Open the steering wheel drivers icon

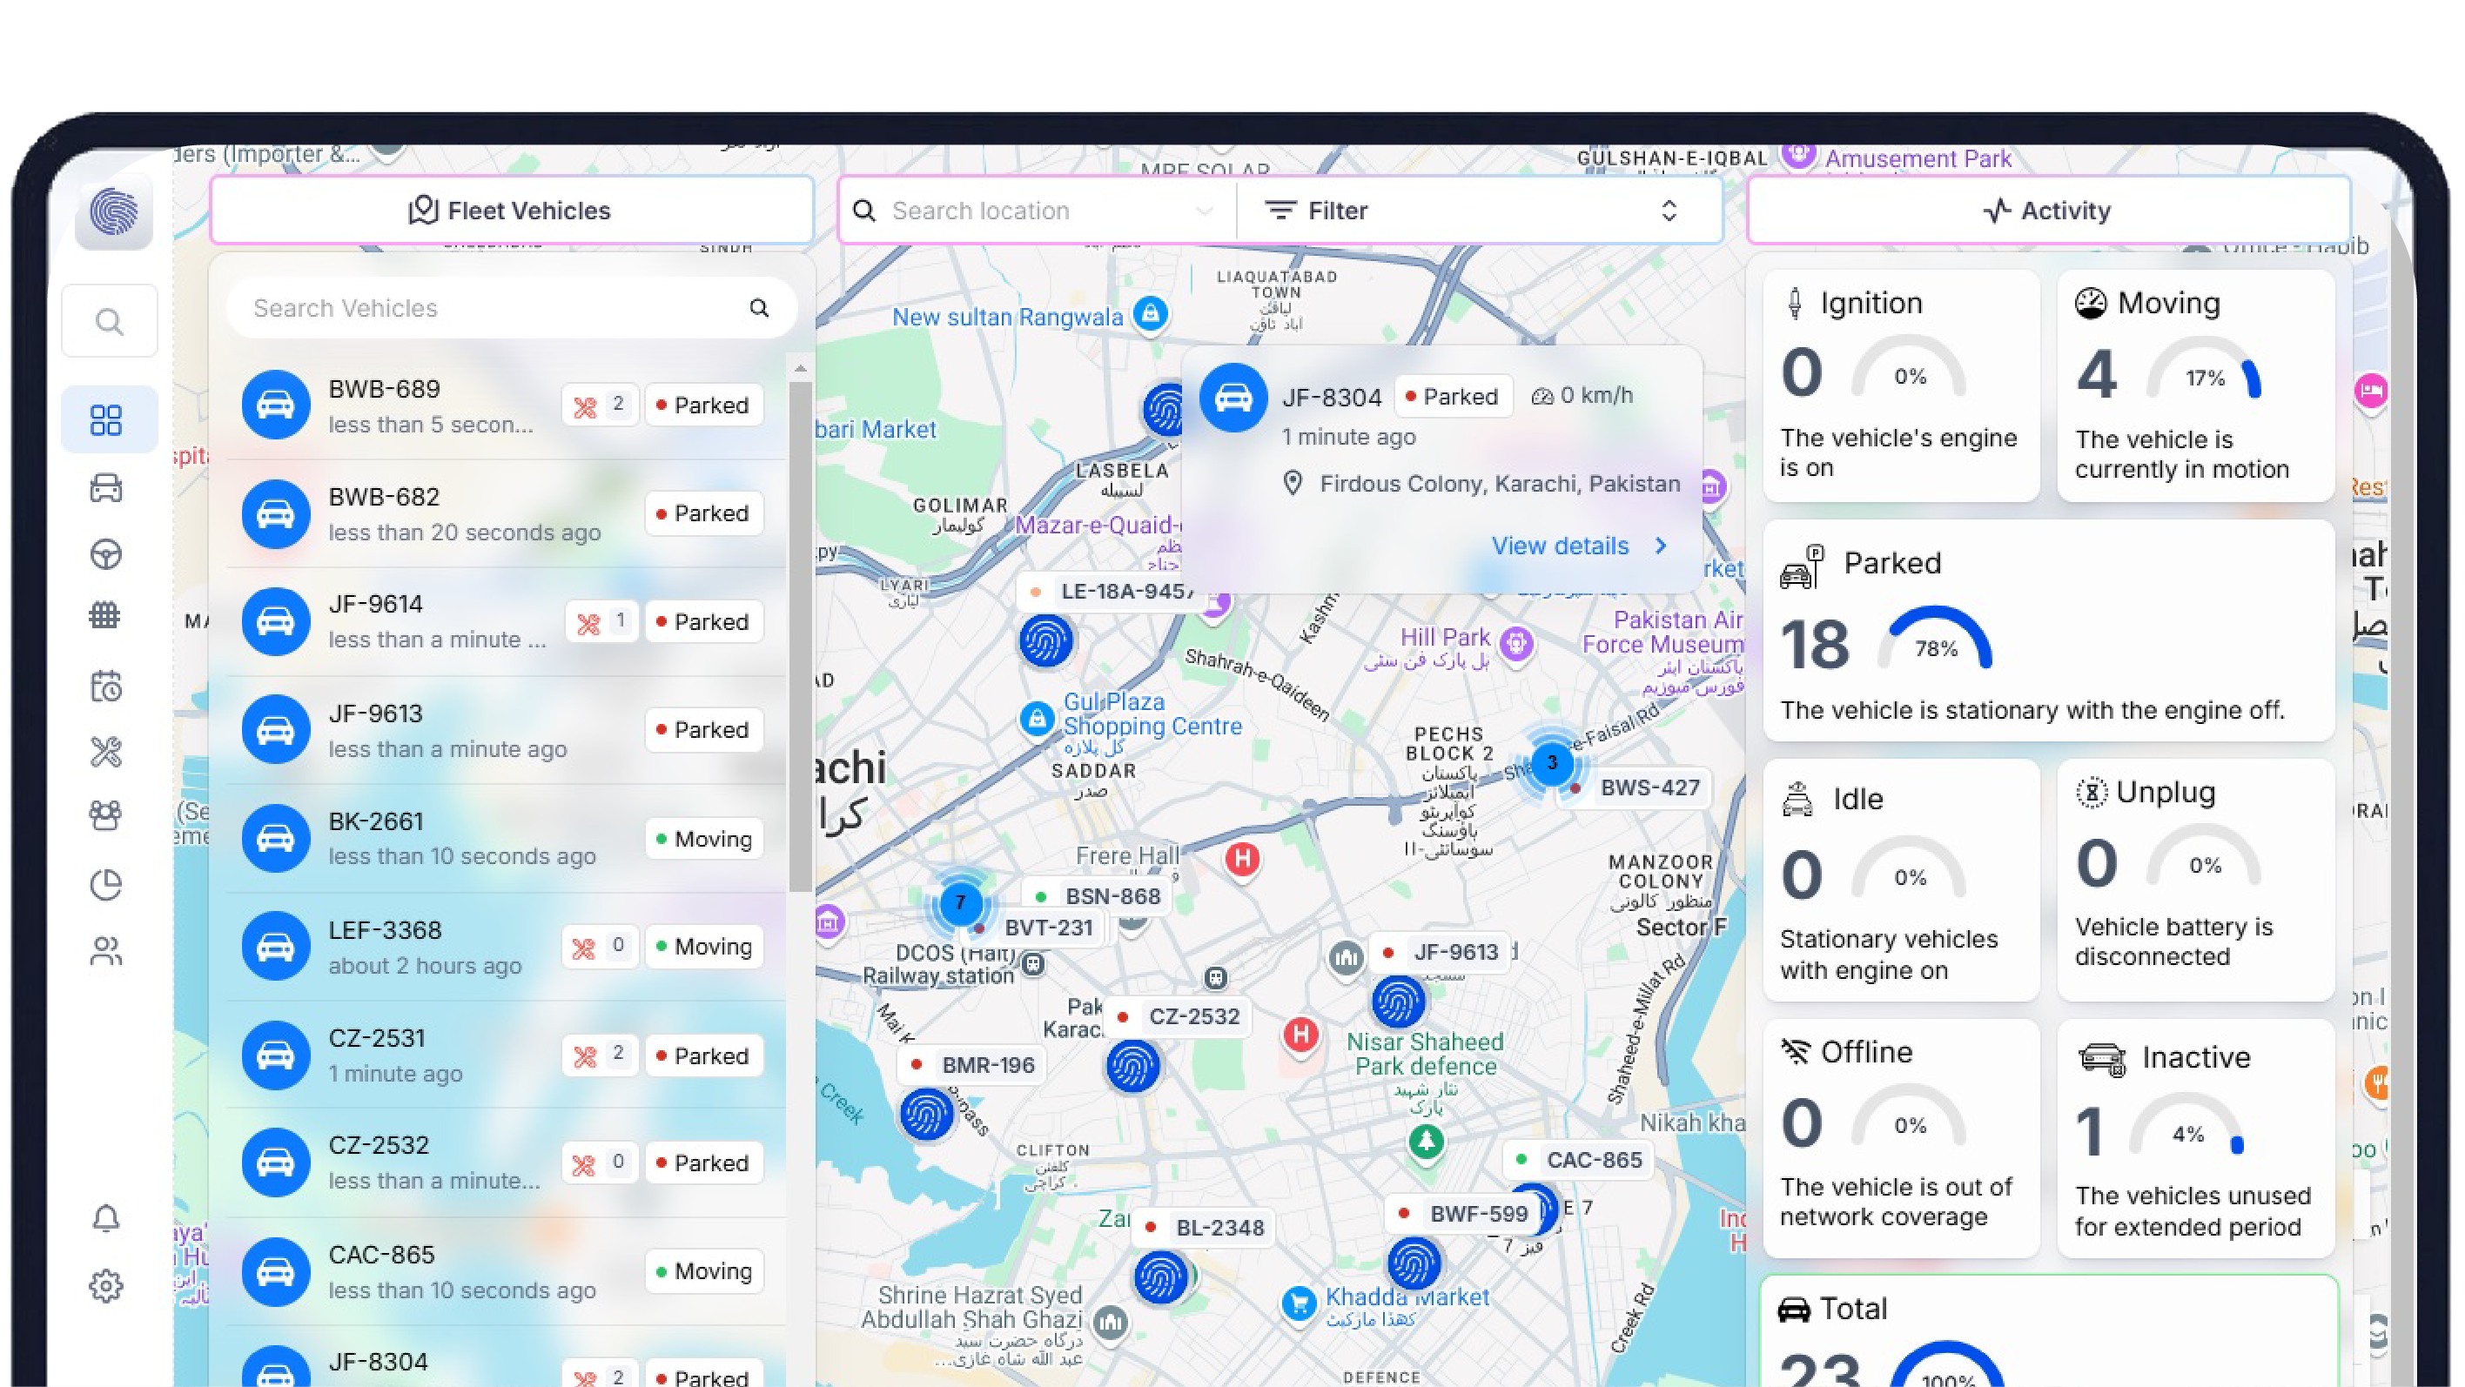pos(106,555)
